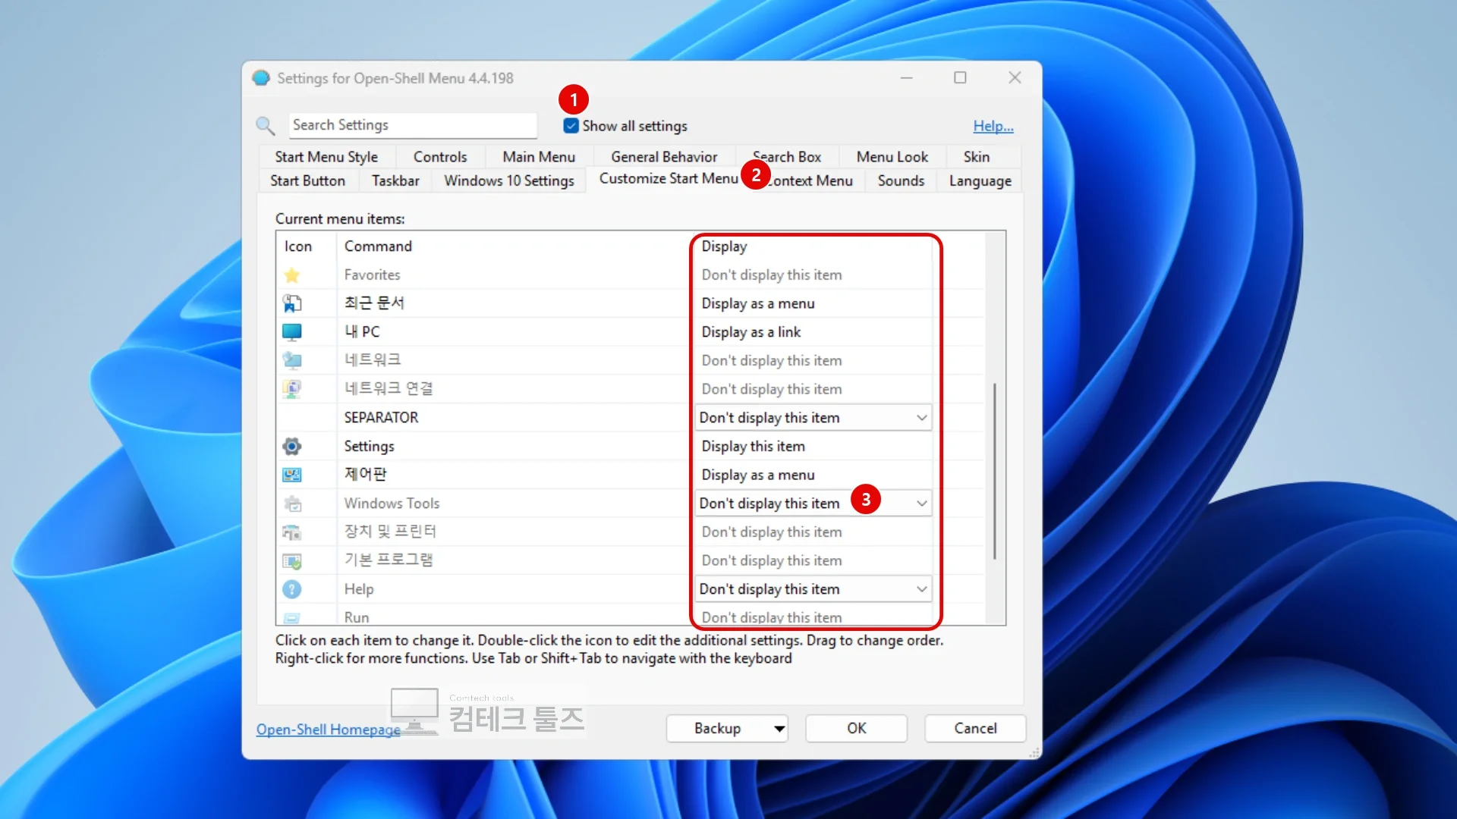Click the search magnifier icon
This screenshot has width=1457, height=819.
(x=265, y=125)
